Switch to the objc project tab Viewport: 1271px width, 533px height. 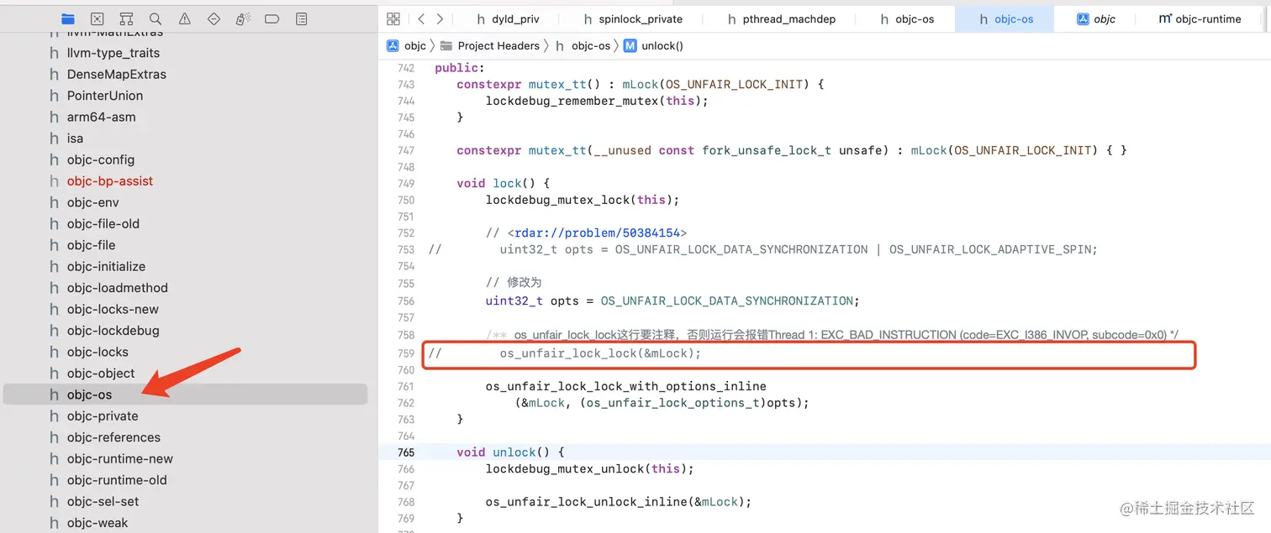pyautogui.click(x=1096, y=18)
